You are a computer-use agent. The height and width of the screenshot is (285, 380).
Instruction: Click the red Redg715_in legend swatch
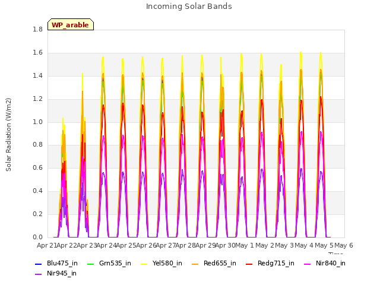[249, 264]
